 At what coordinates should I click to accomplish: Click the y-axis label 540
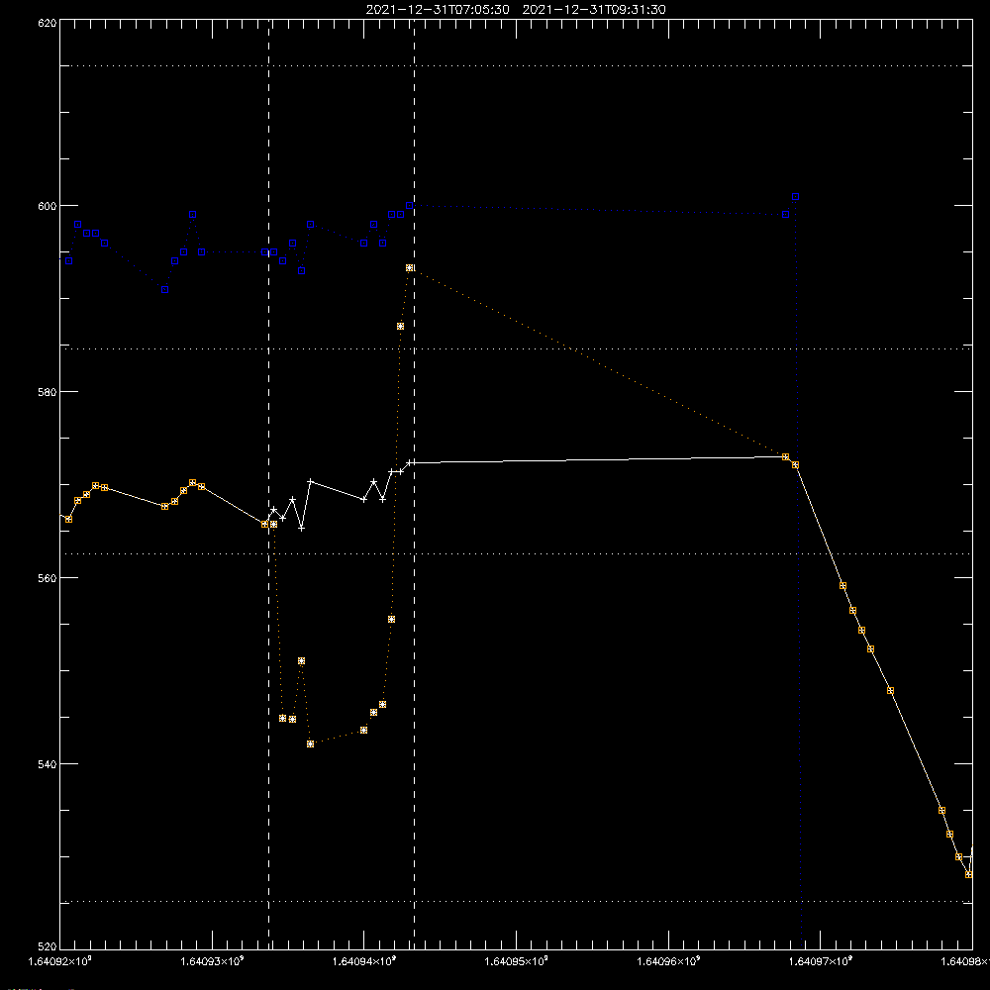(48, 764)
